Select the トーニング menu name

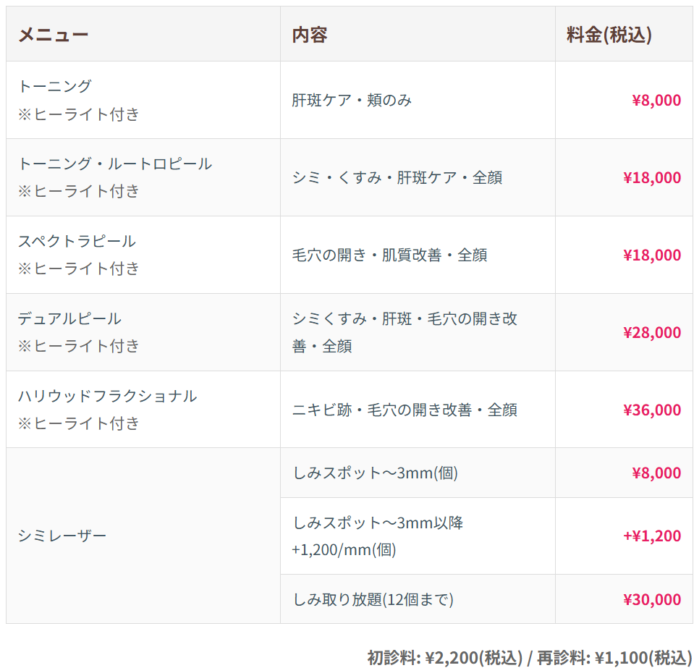(55, 86)
